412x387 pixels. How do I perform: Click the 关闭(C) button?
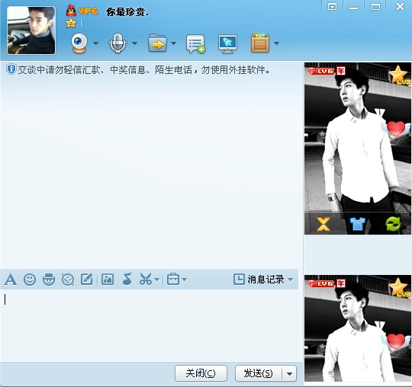click(x=201, y=373)
